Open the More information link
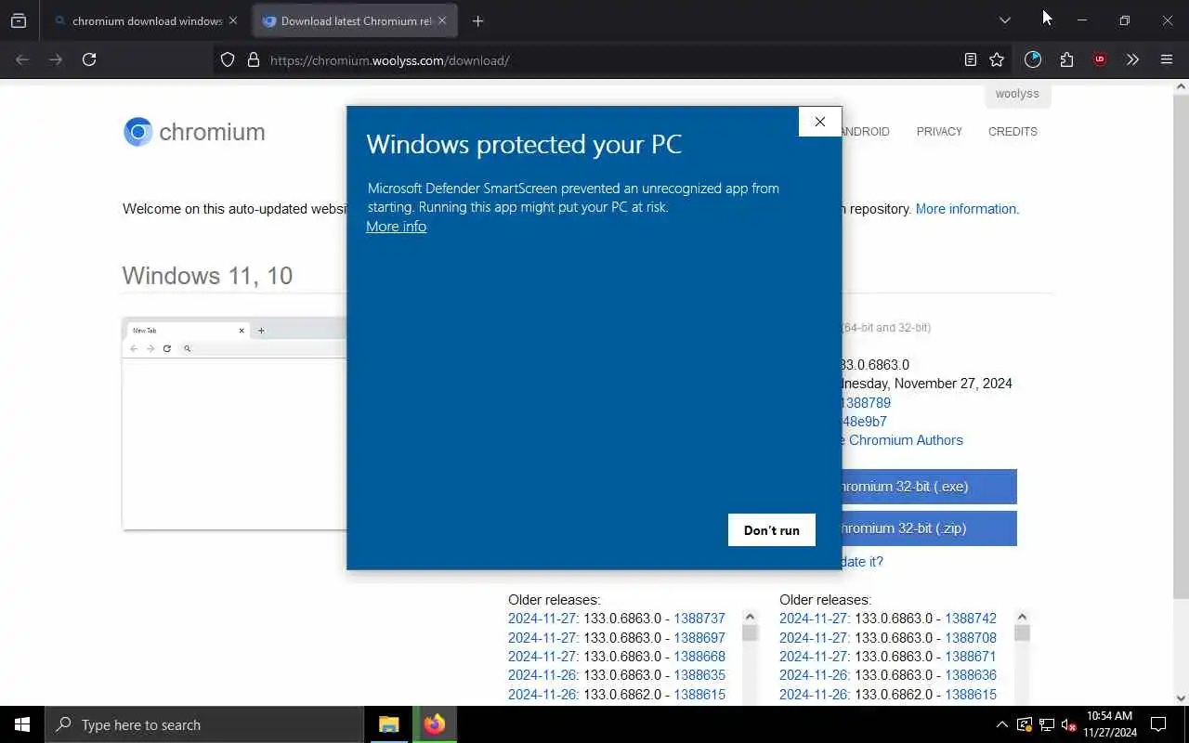1189x743 pixels. tap(967, 209)
